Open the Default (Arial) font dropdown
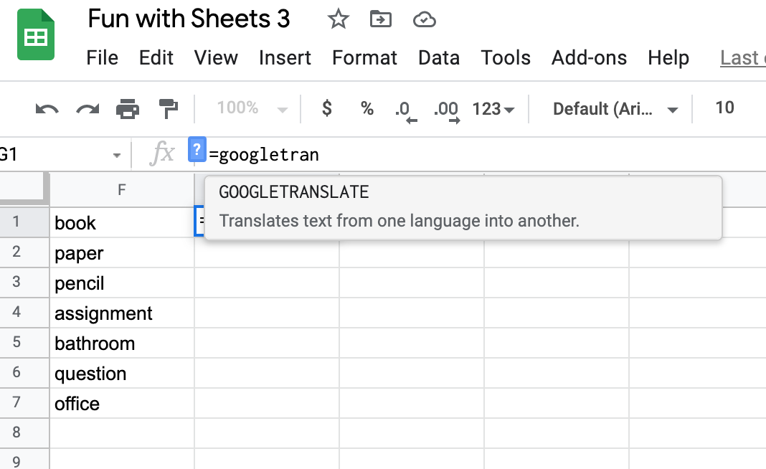Image resolution: width=766 pixels, height=469 pixels. click(x=615, y=109)
